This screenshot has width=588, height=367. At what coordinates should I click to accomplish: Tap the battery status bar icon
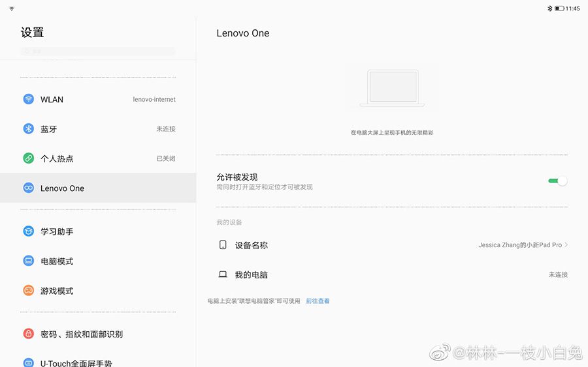[559, 8]
